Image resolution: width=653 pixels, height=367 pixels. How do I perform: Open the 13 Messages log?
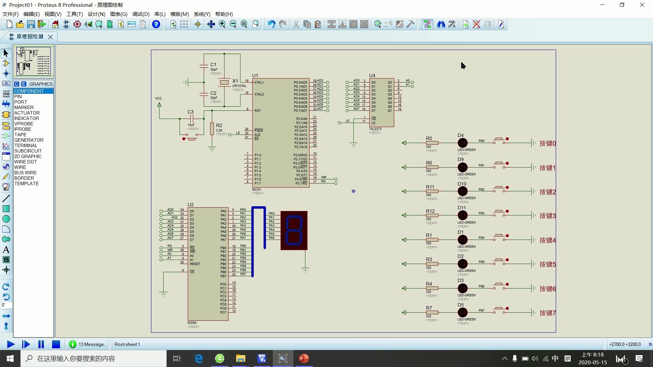pos(88,344)
